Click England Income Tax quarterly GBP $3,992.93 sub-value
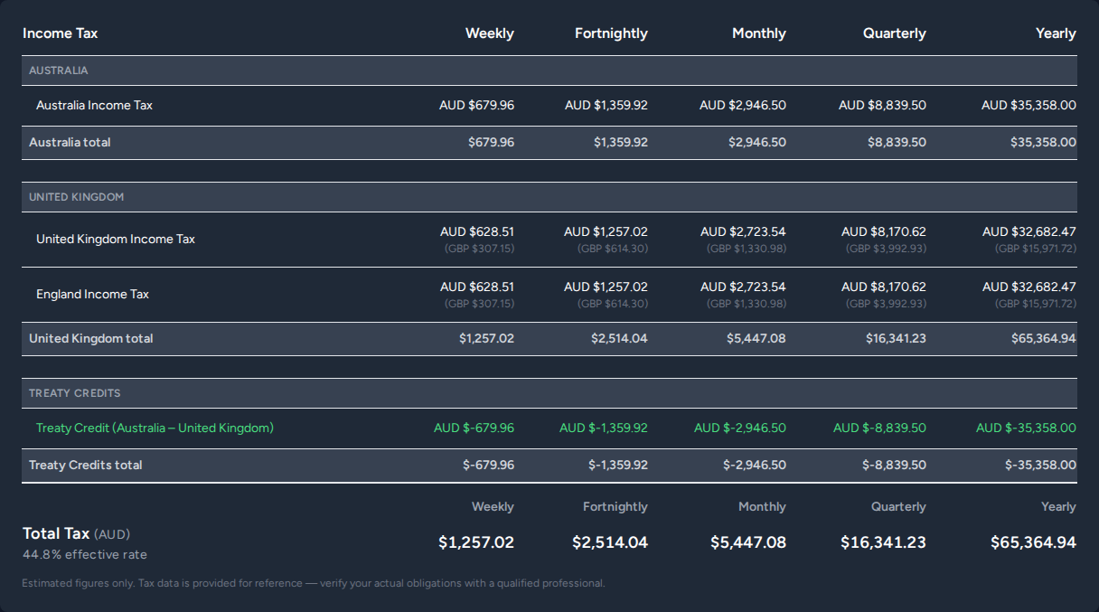 [x=886, y=304]
